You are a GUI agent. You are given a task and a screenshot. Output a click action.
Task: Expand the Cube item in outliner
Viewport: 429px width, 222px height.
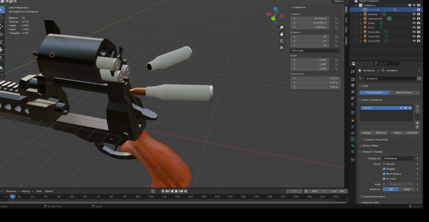[361, 23]
